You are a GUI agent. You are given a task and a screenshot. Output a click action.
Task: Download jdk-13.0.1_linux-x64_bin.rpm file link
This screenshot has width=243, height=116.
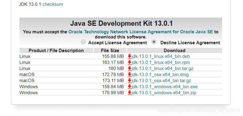click(x=161, y=62)
